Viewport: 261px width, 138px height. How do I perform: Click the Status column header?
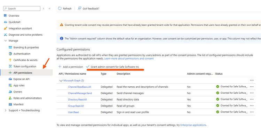click(219, 74)
